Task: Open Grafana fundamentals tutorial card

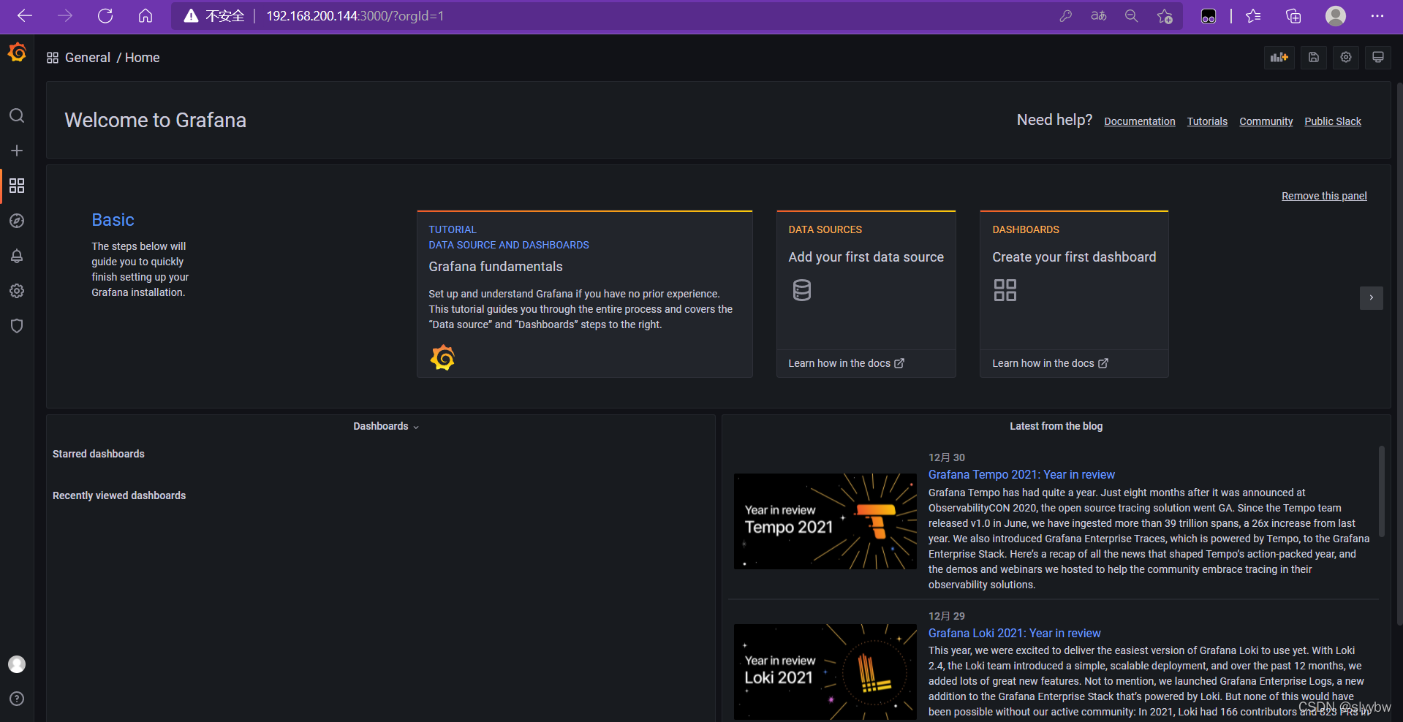Action: coord(585,294)
